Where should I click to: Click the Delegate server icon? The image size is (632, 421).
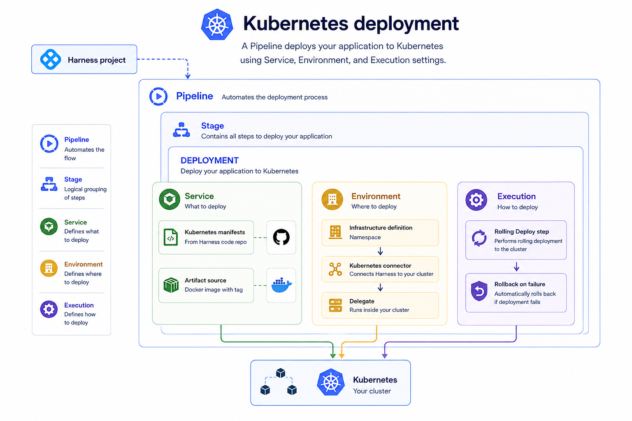coord(335,305)
